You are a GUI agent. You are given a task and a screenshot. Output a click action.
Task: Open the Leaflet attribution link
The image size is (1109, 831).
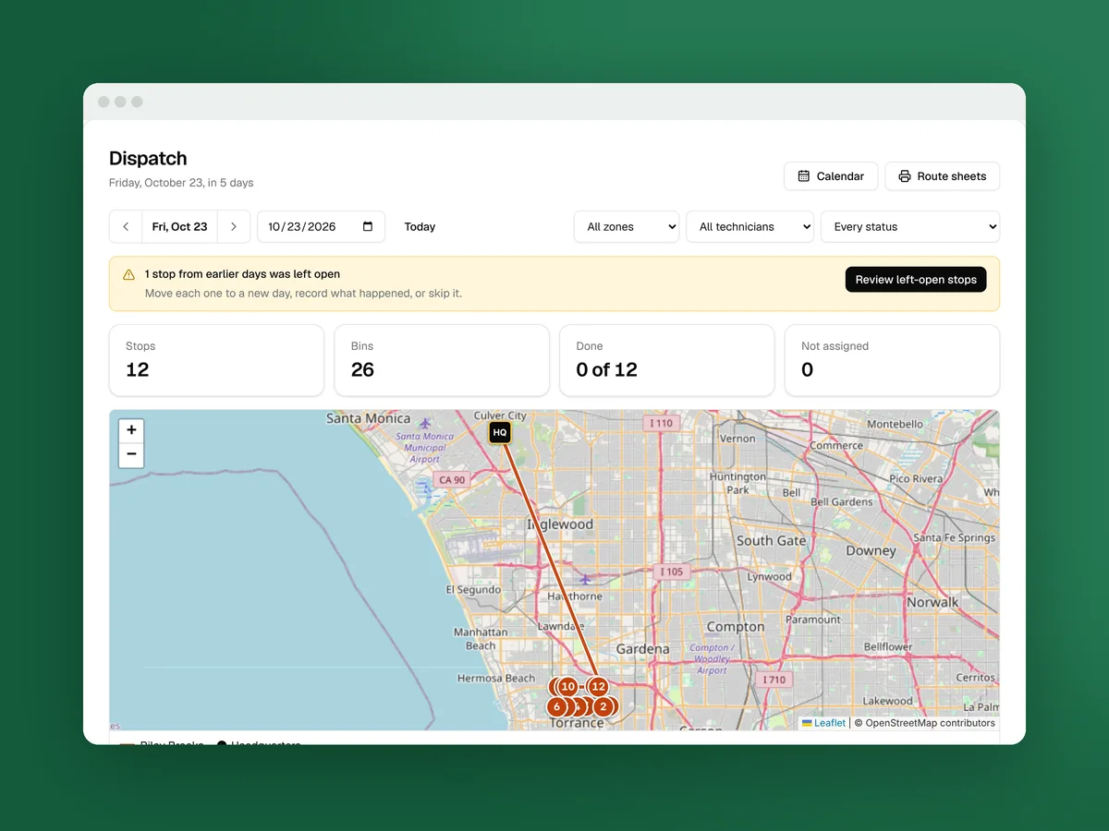pyautogui.click(x=823, y=723)
